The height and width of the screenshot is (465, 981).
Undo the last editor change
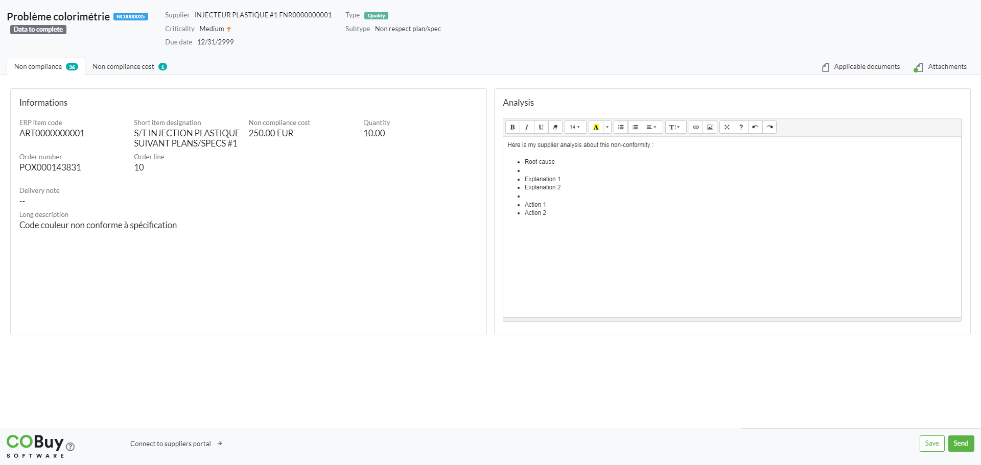click(x=755, y=127)
